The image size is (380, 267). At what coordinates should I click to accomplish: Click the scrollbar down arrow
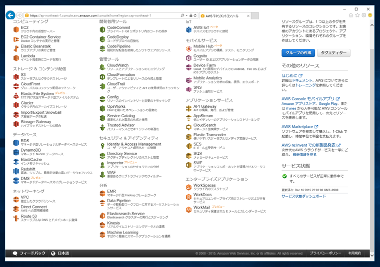coord(372,255)
